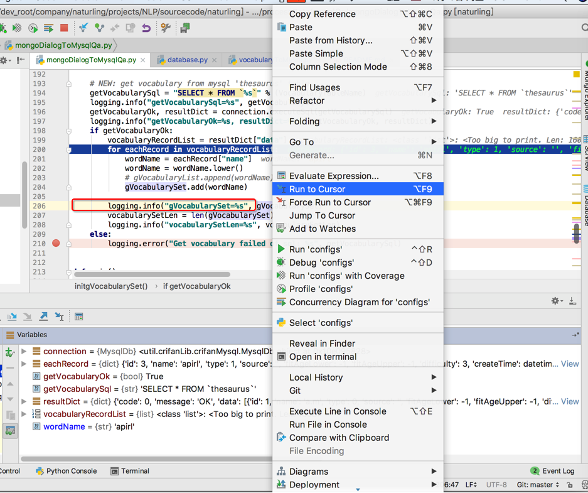Image resolution: width=588 pixels, height=493 pixels.
Task: Stop the program with the red square icon
Action: (x=63, y=29)
